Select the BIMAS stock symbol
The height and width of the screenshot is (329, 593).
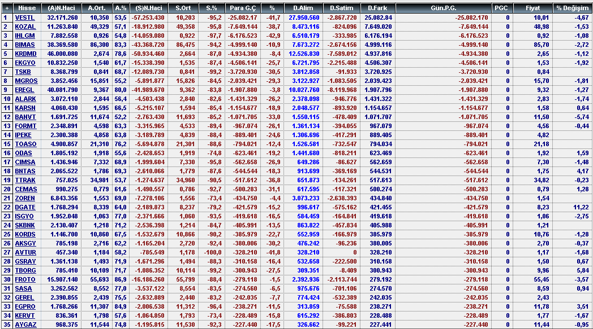(25, 45)
